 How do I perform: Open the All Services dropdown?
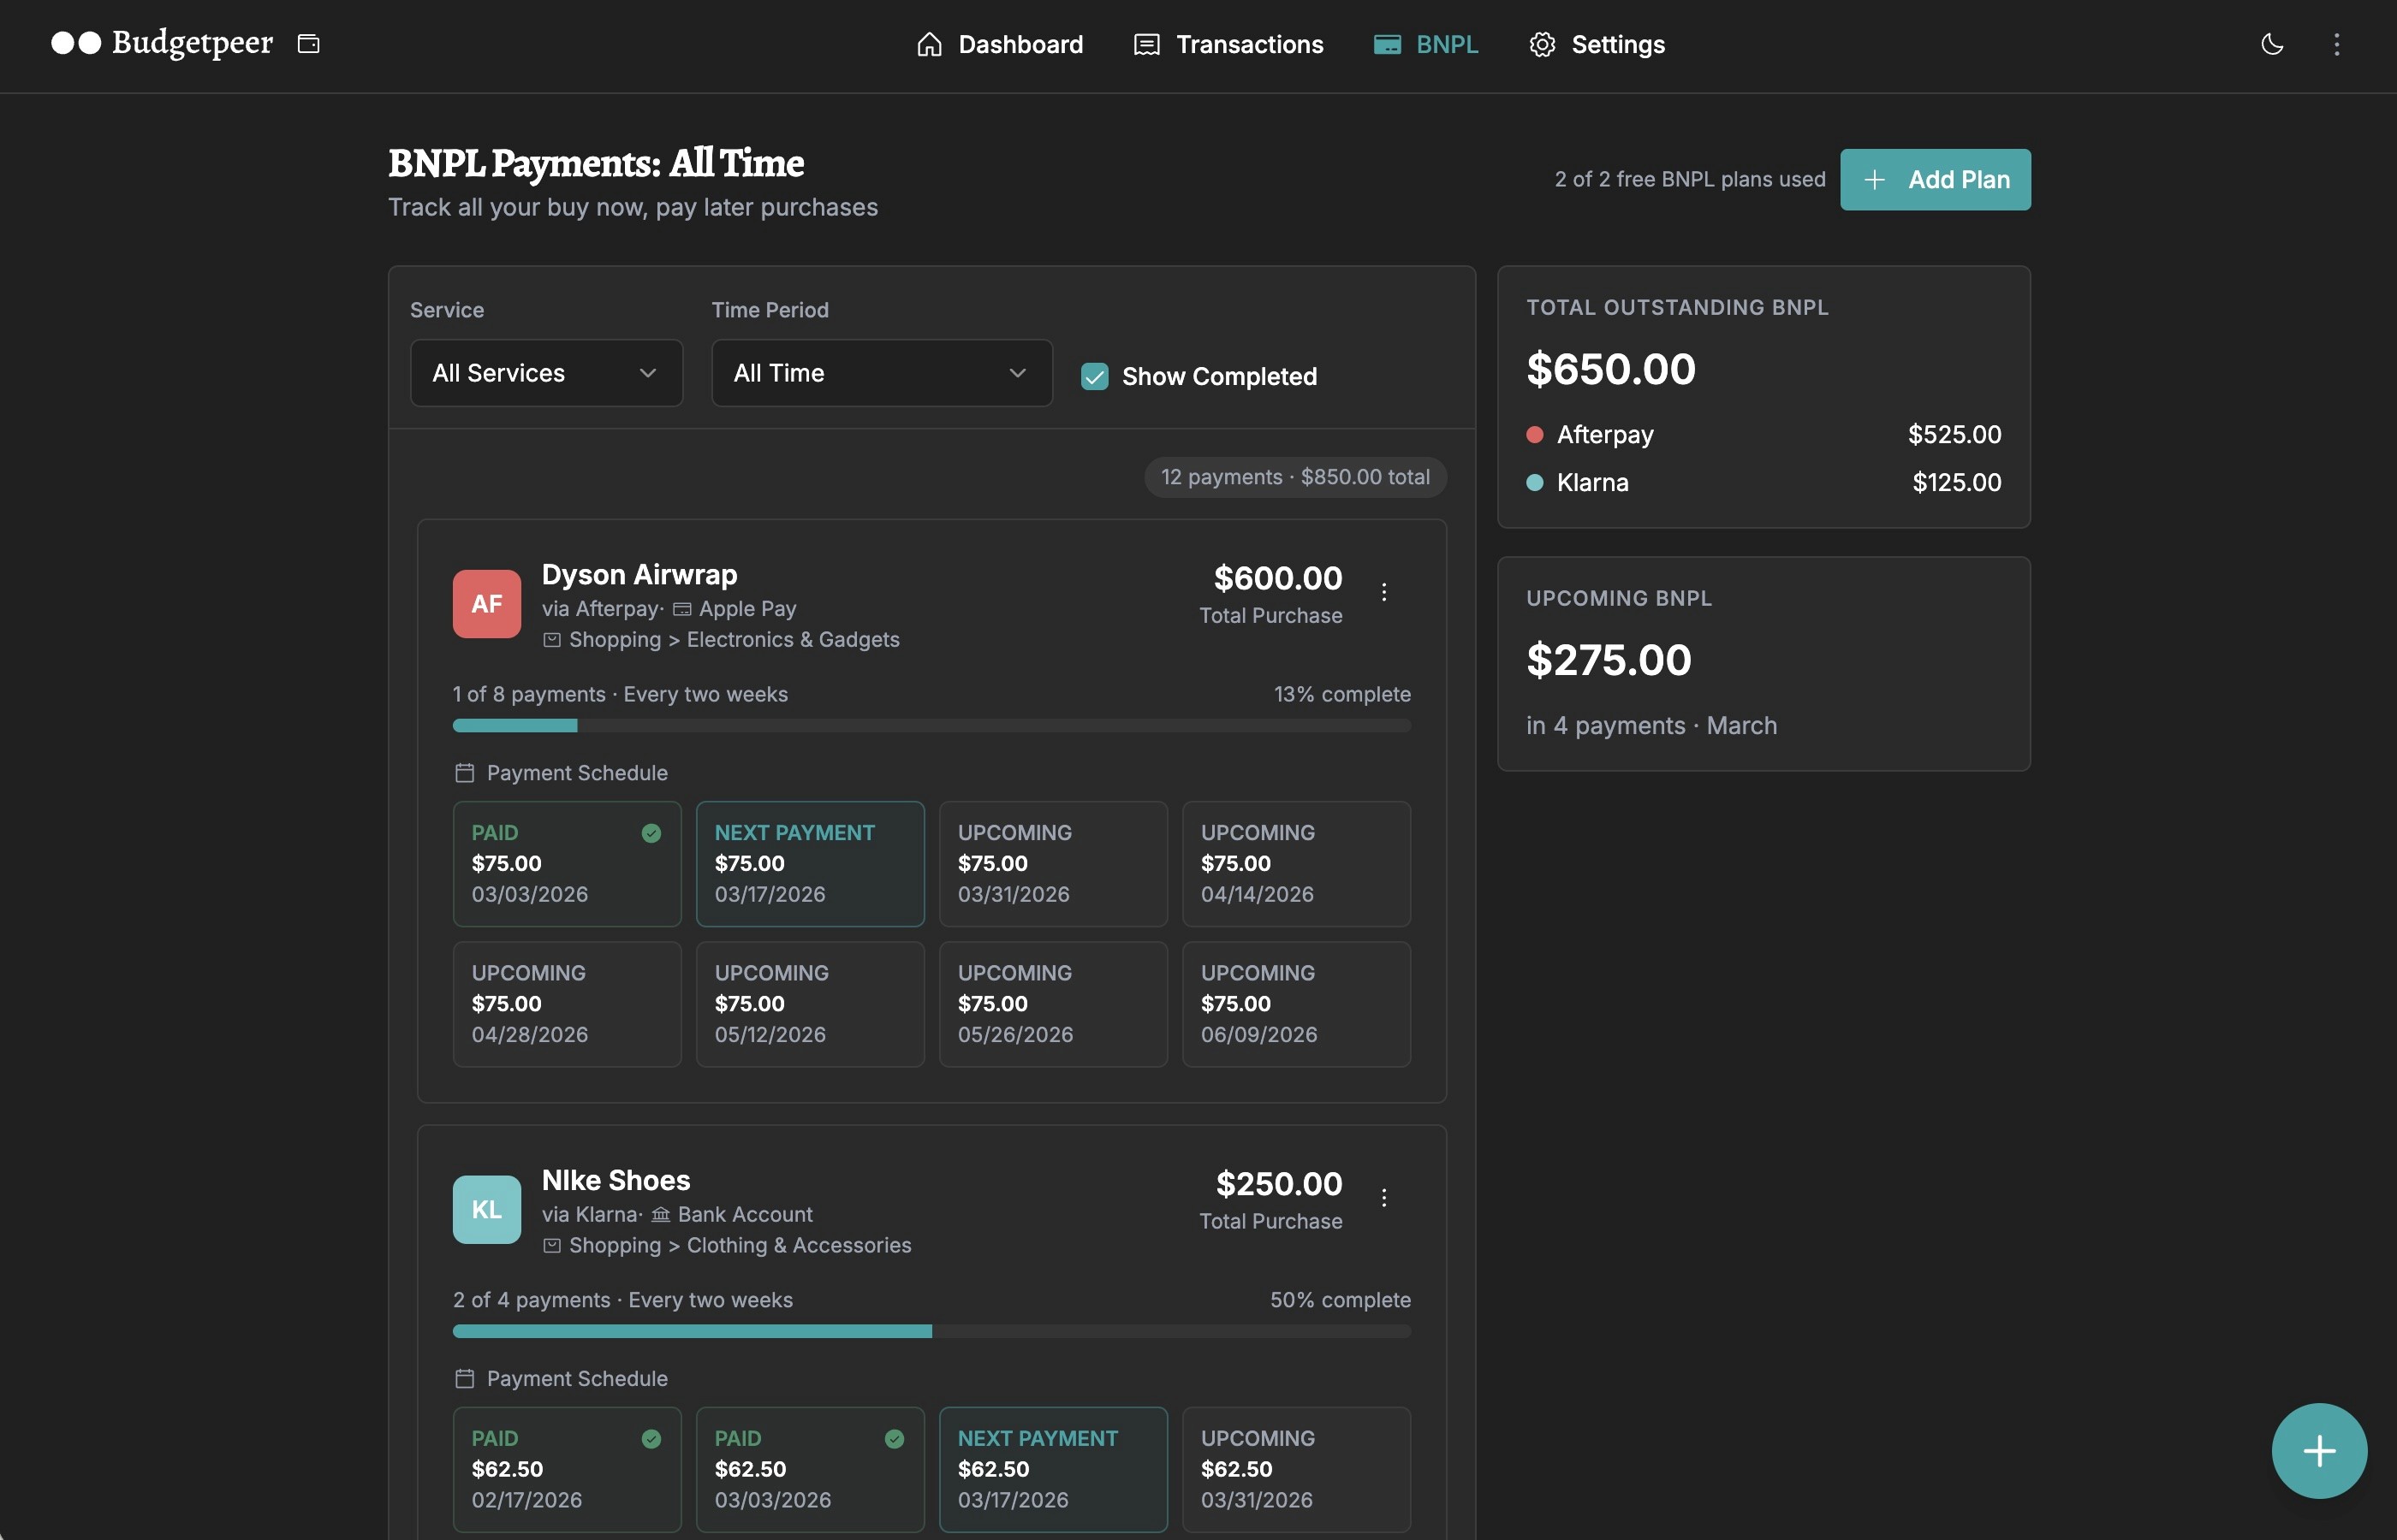click(546, 372)
